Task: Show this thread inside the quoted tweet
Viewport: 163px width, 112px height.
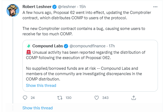Action: point(41,86)
